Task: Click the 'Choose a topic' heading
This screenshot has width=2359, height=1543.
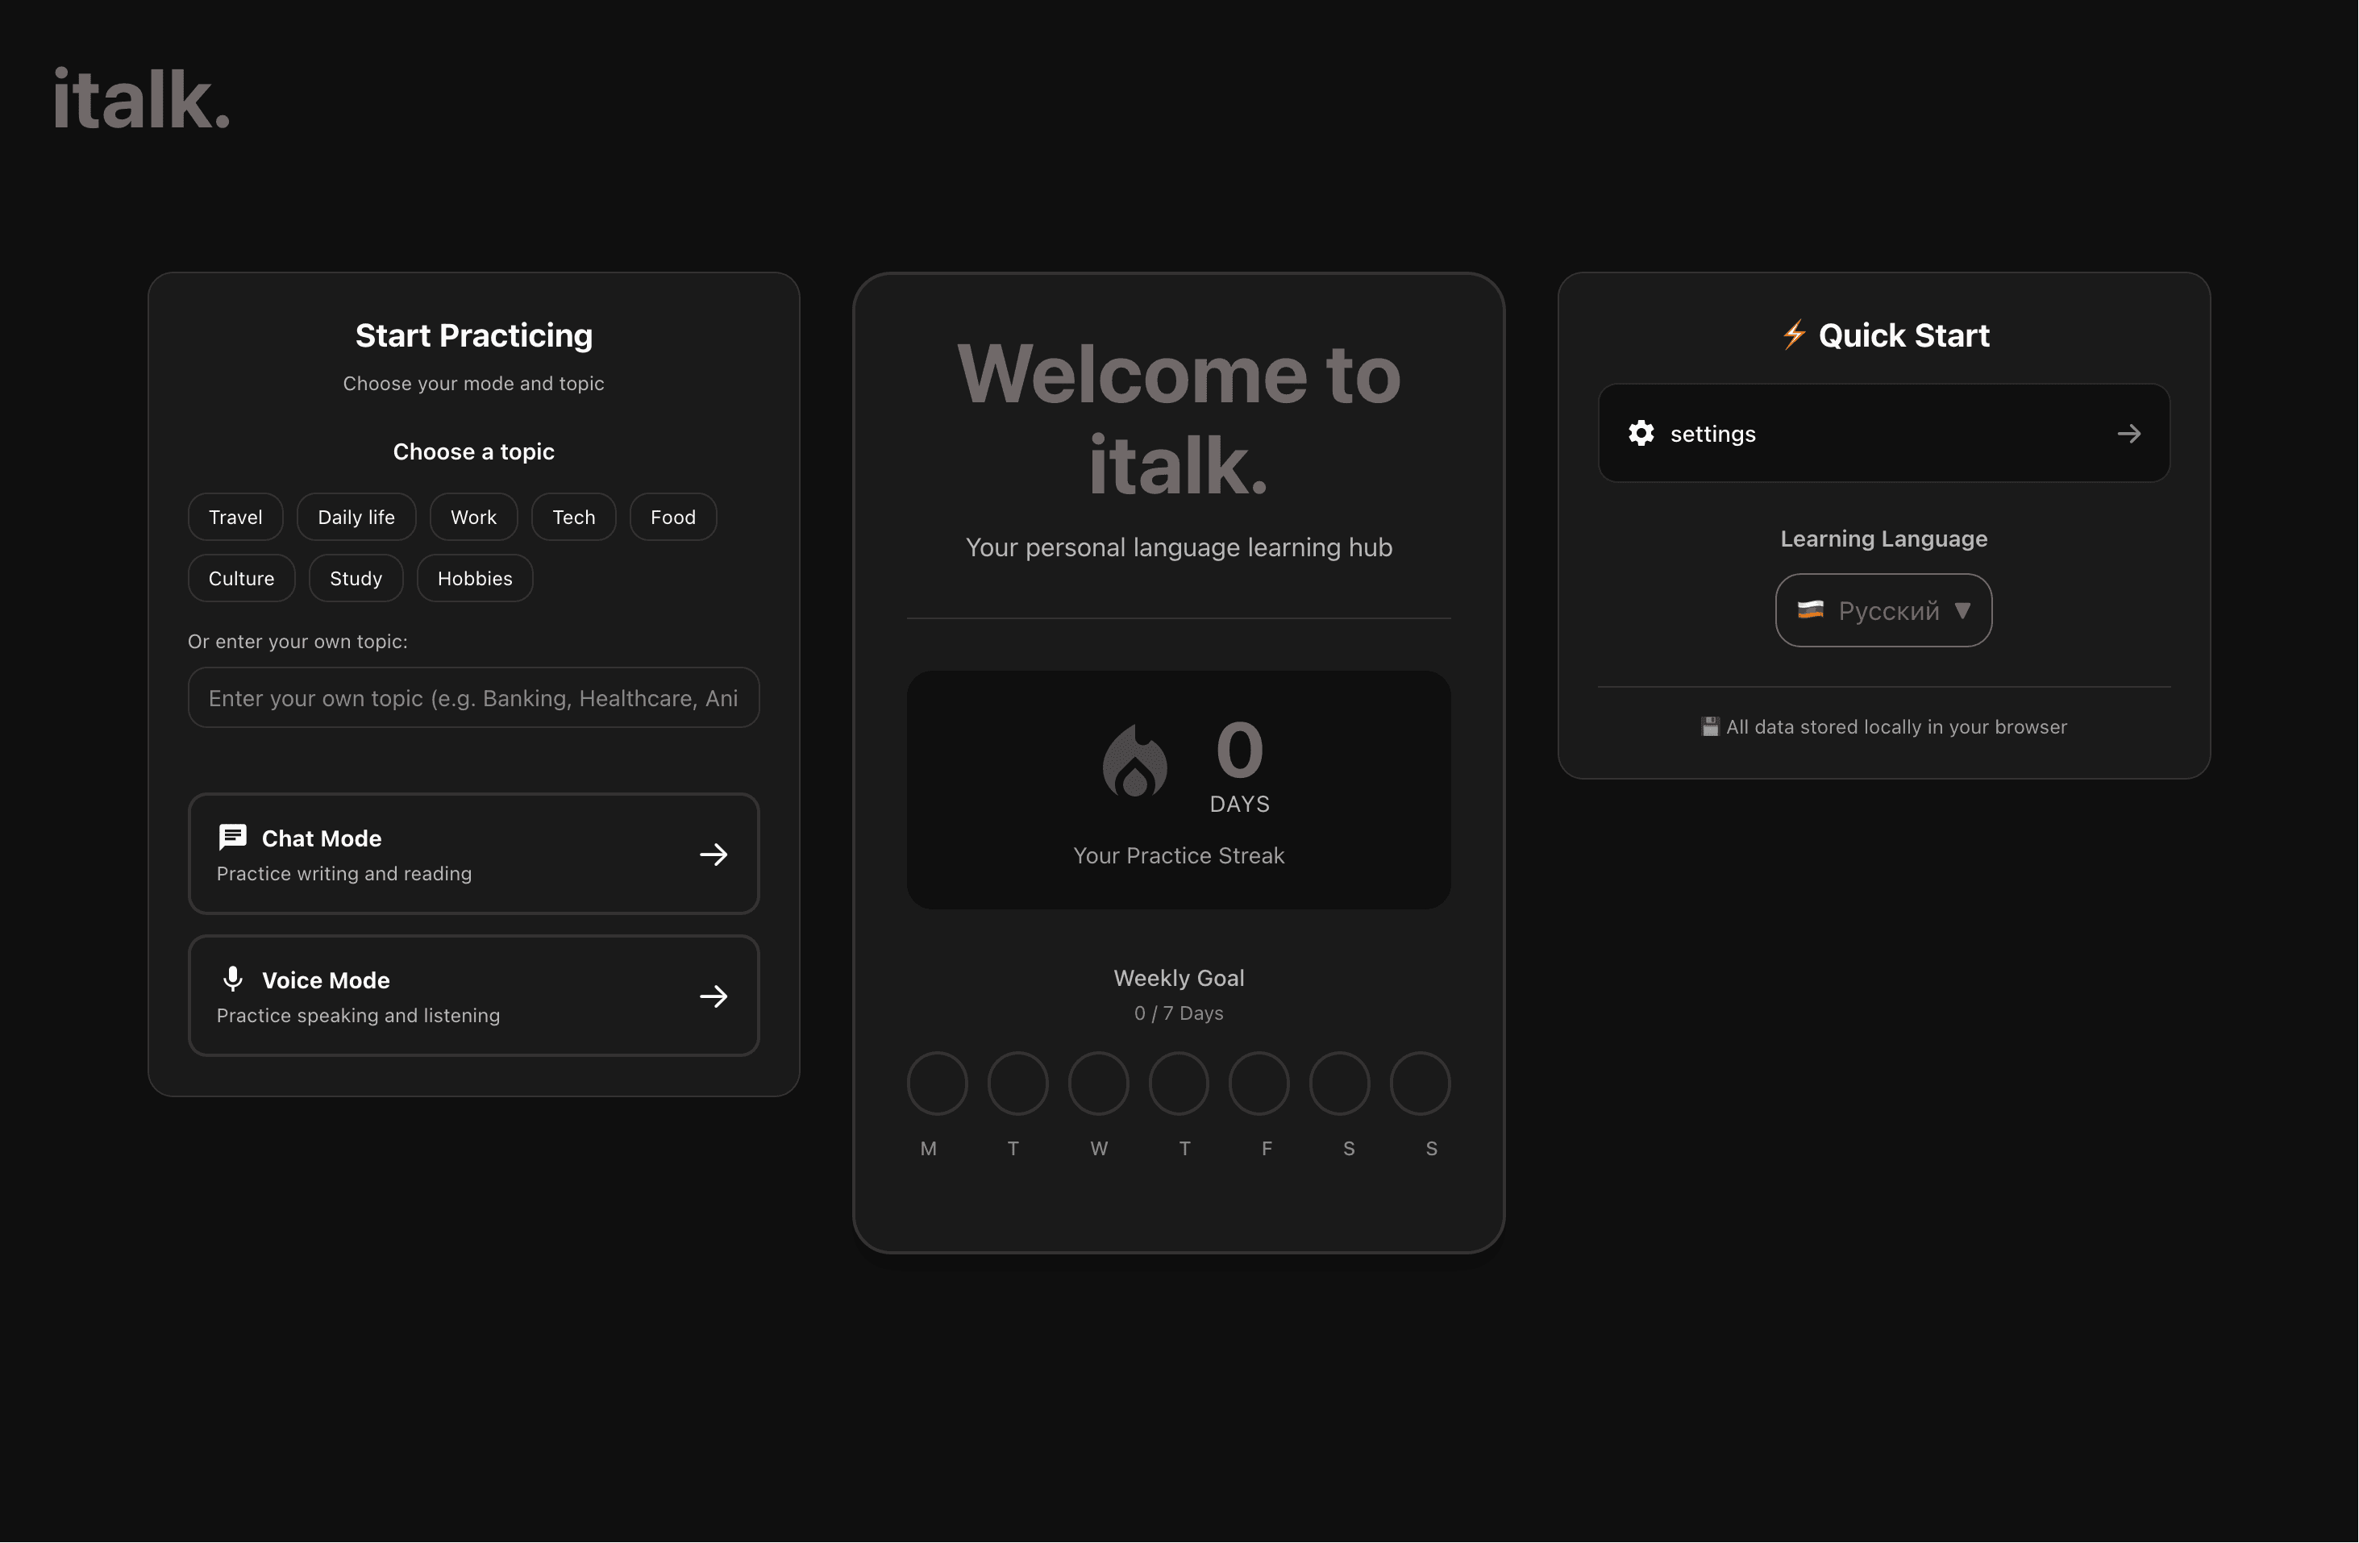Action: point(474,453)
